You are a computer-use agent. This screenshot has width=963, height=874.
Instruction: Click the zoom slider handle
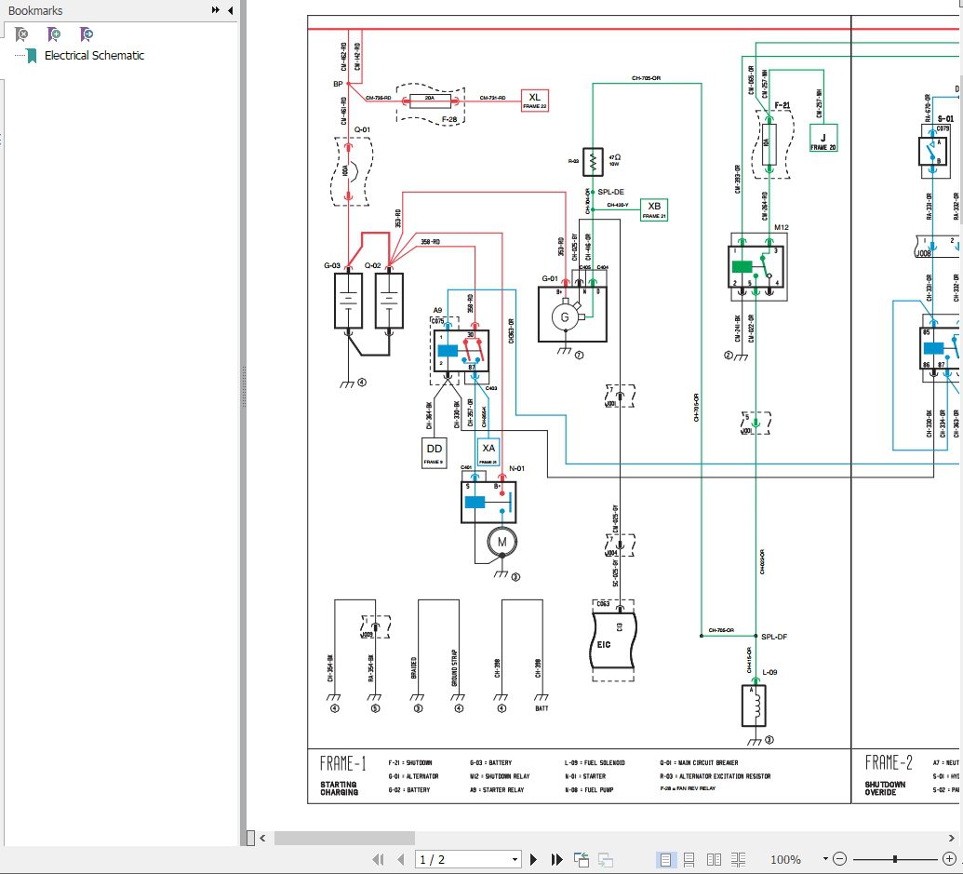tap(895, 859)
